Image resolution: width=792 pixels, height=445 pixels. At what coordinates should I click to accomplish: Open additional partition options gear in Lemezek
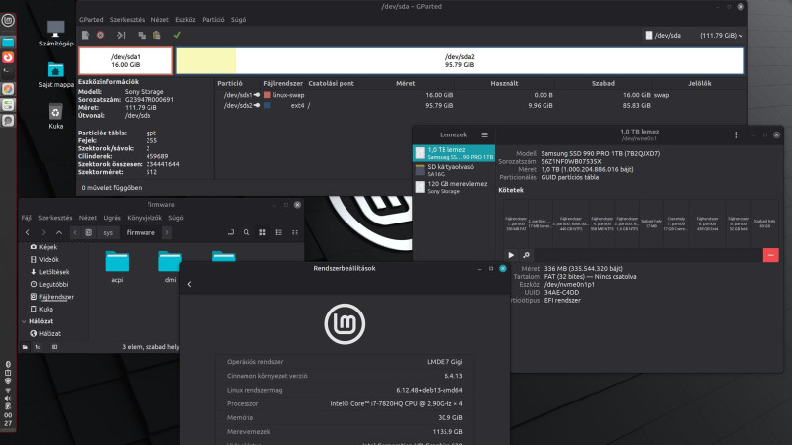tap(526, 255)
